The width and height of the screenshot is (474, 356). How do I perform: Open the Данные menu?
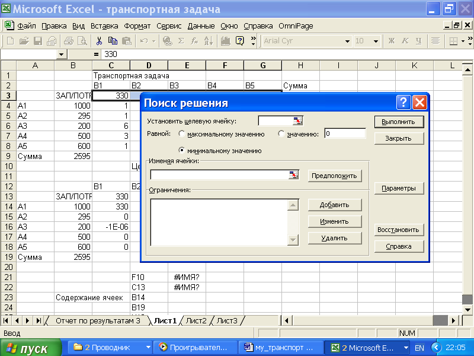[201, 26]
